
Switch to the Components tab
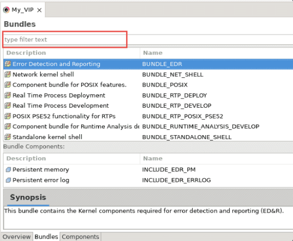81,237
